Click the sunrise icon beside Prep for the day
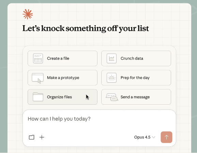The height and width of the screenshot is (153, 197). click(x=111, y=78)
